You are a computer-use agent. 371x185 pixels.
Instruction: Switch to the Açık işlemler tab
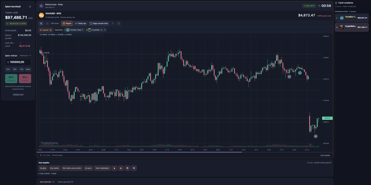47,182
